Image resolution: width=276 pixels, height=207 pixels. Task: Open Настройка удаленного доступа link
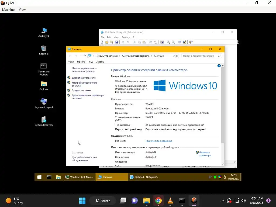pos(84,84)
